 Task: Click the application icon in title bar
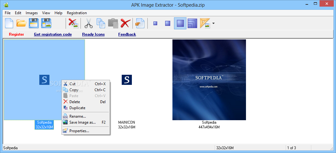6,5
